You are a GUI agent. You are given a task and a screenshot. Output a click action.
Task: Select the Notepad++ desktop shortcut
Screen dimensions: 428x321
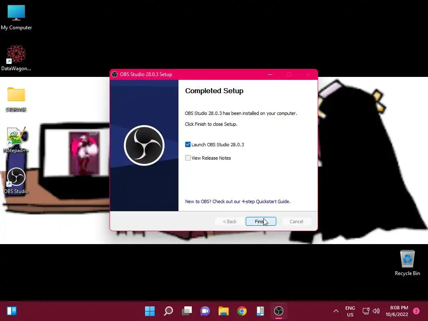coord(16,140)
